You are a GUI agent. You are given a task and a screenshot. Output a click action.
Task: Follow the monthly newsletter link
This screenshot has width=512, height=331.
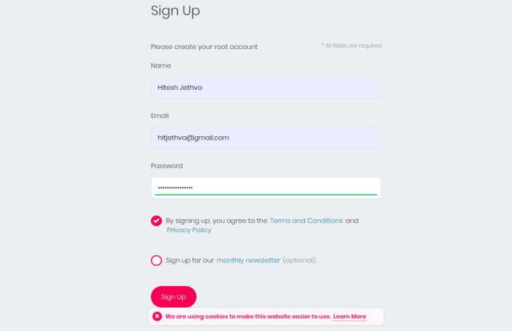[248, 260]
